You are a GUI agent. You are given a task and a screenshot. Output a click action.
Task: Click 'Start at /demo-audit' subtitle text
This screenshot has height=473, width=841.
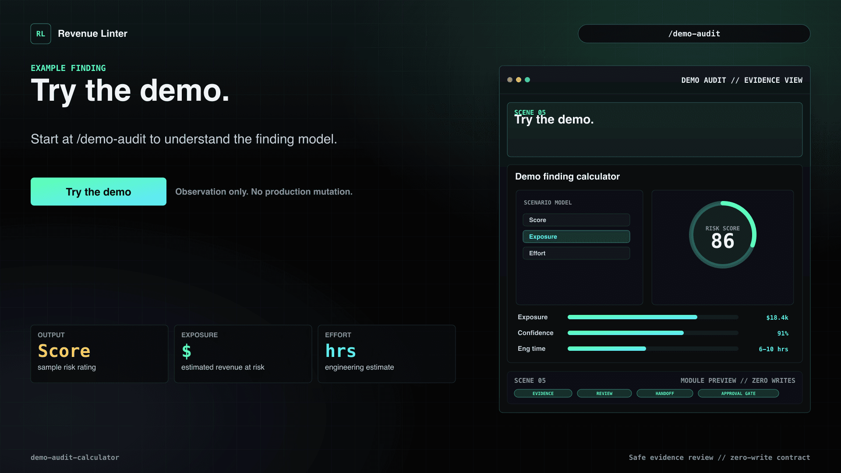pyautogui.click(x=184, y=139)
